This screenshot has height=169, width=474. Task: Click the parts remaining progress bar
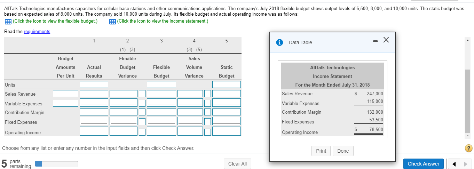[x=57, y=163]
